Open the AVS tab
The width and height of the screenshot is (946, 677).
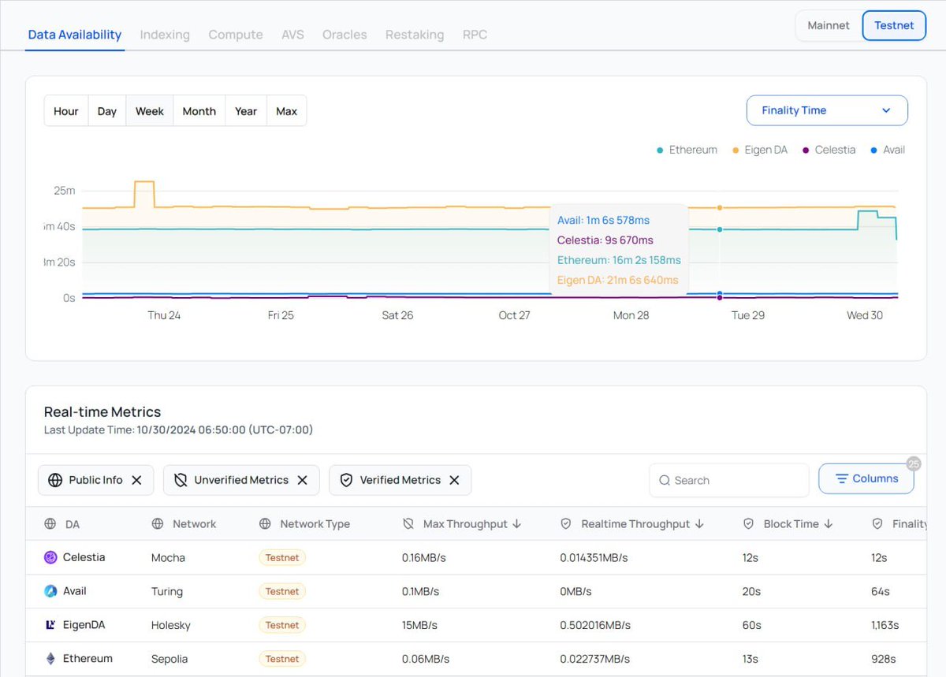pyautogui.click(x=292, y=35)
